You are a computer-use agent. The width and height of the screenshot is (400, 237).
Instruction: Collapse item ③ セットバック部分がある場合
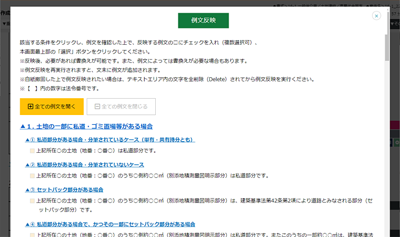click(x=64, y=189)
